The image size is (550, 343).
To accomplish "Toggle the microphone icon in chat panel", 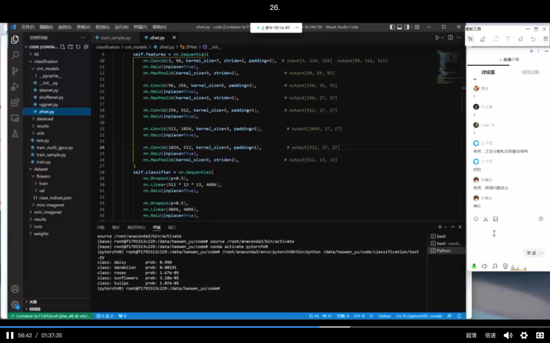I will click(x=474, y=266).
